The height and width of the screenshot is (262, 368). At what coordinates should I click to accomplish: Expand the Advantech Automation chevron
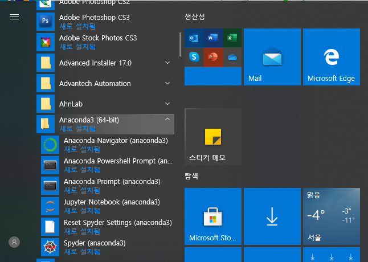pos(167,83)
